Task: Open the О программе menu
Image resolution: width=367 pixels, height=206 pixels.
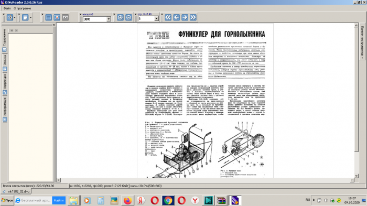Action: 22,8
